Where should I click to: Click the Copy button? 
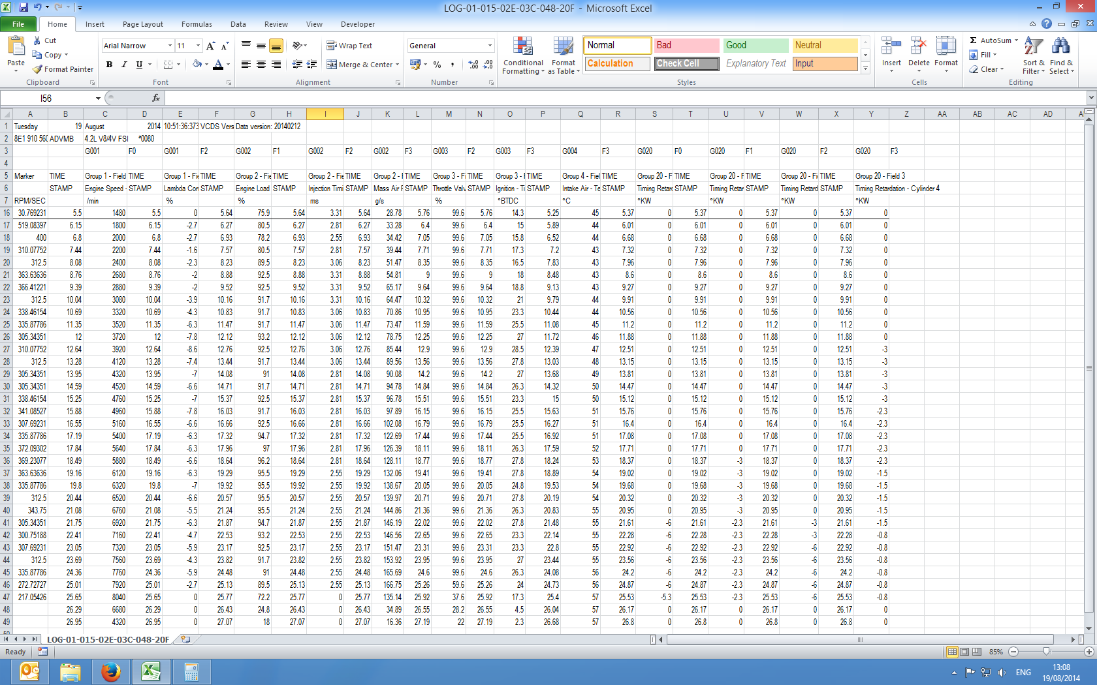point(50,55)
